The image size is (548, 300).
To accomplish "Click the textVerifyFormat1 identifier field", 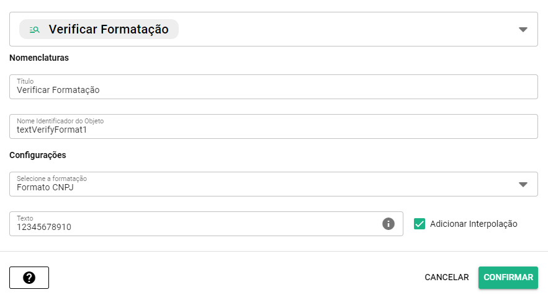I will point(273,129).
